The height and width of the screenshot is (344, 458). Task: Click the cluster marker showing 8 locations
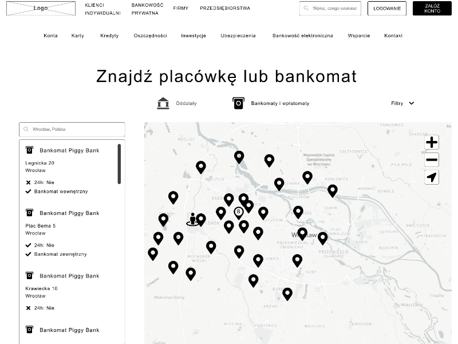click(238, 211)
